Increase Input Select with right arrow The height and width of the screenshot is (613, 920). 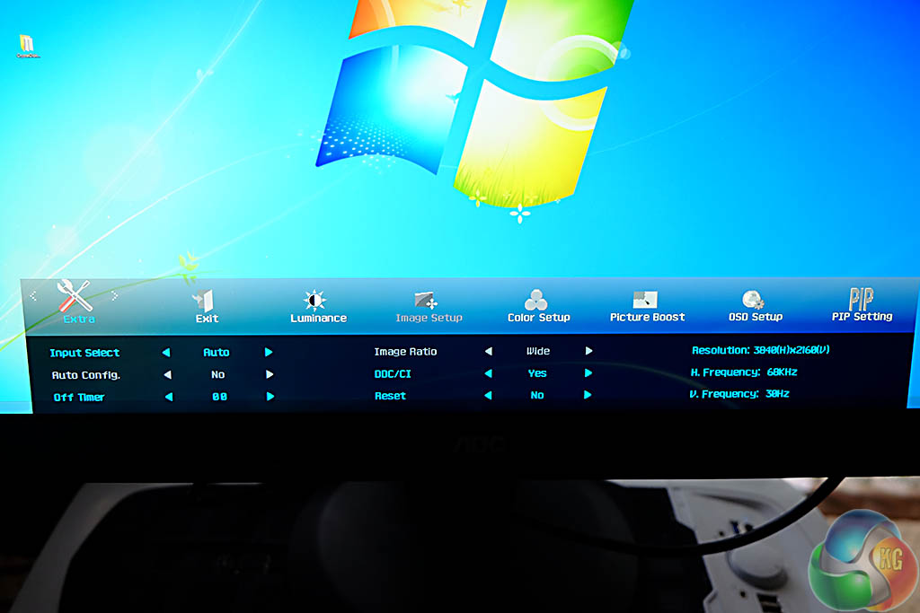(x=269, y=352)
